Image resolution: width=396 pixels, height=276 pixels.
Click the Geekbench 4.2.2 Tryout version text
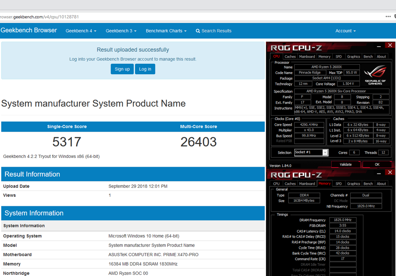click(51, 156)
